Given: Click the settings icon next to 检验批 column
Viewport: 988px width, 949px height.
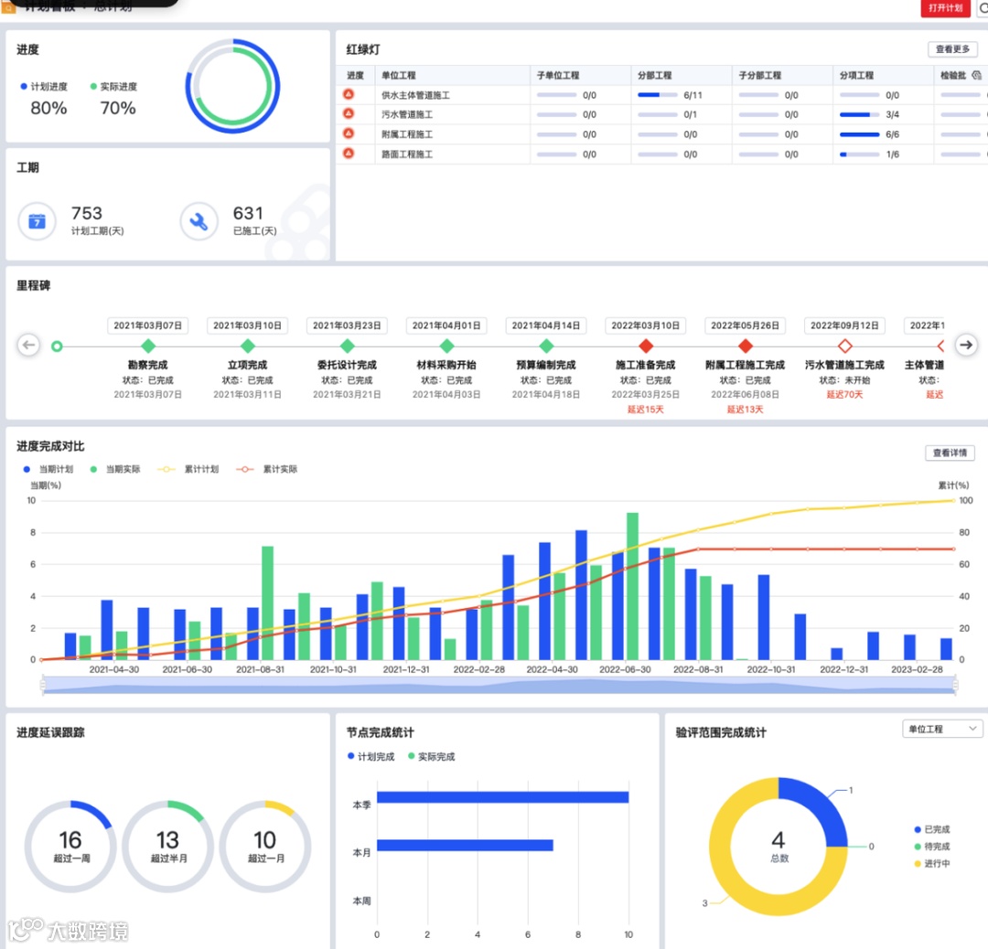Looking at the screenshot, I should point(976,75).
